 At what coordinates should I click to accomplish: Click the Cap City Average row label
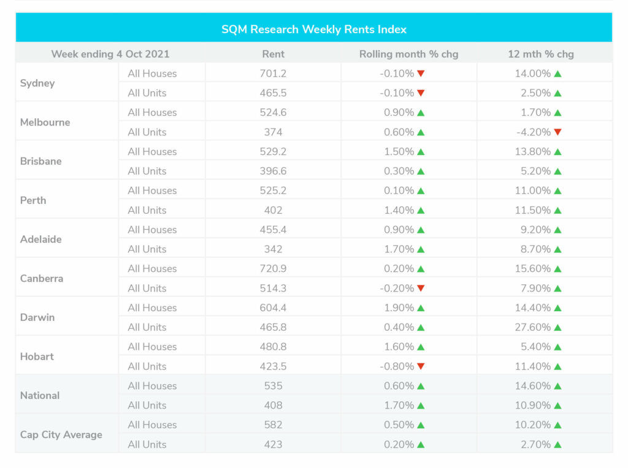(61, 434)
